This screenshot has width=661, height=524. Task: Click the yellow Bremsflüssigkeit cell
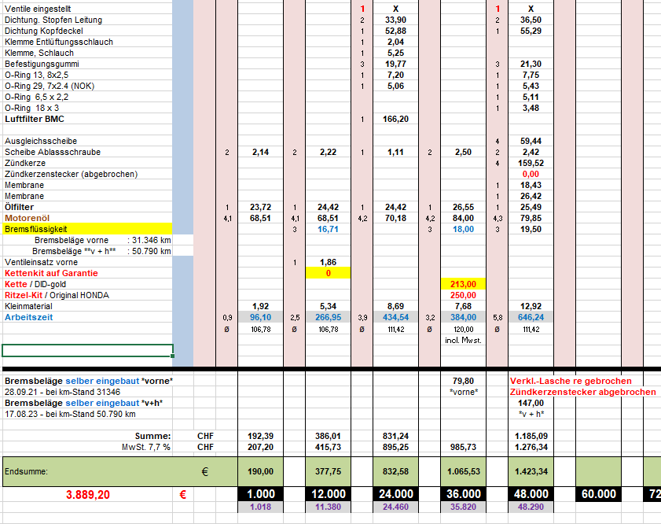pyautogui.click(x=86, y=229)
